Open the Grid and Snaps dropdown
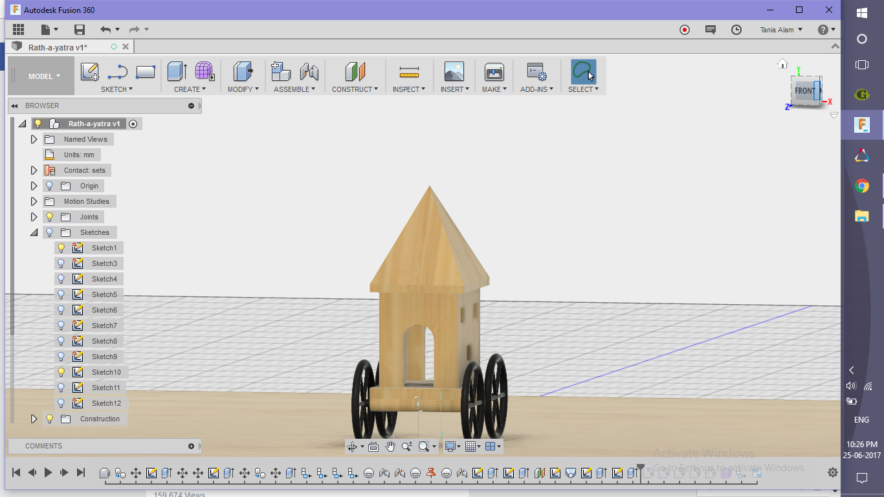Image resolution: width=884 pixels, height=497 pixels. click(472, 446)
